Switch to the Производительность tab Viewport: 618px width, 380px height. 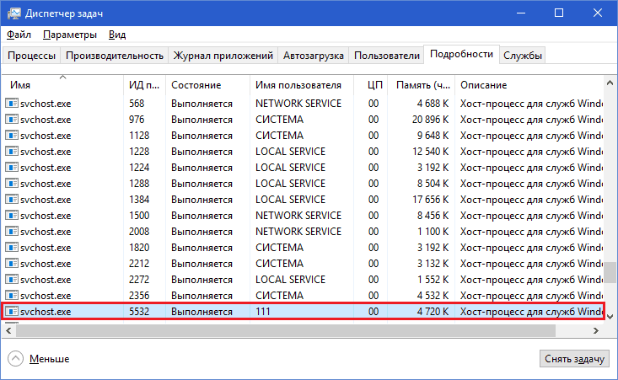(x=115, y=56)
